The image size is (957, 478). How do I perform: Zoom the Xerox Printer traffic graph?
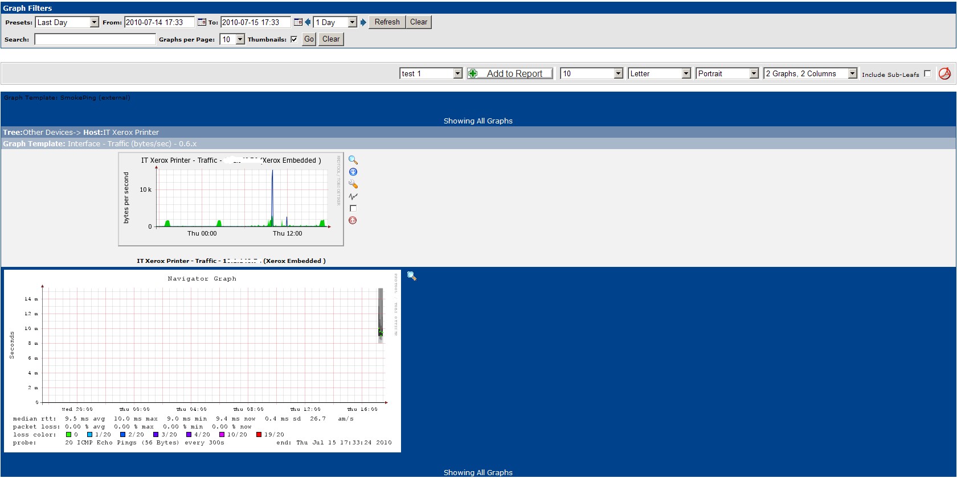pyautogui.click(x=353, y=160)
